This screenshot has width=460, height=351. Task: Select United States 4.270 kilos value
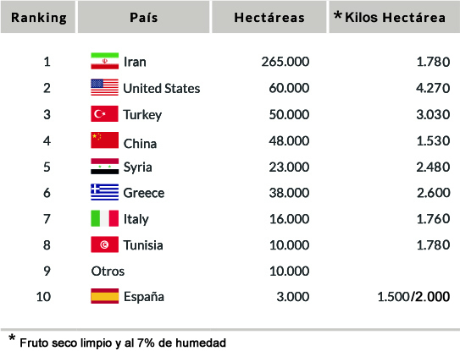pos(433,88)
